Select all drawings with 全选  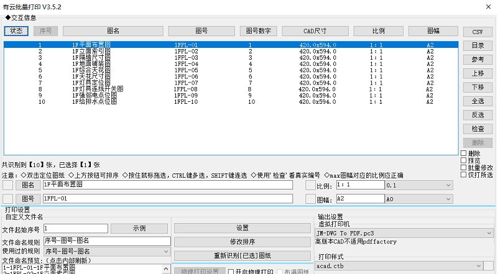[478, 101]
